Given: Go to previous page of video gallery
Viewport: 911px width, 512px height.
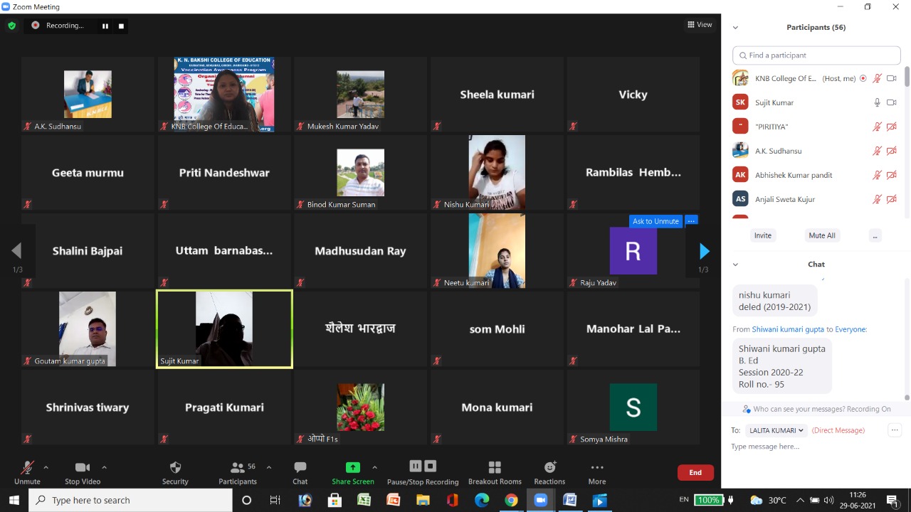Looking at the screenshot, I should [x=16, y=251].
